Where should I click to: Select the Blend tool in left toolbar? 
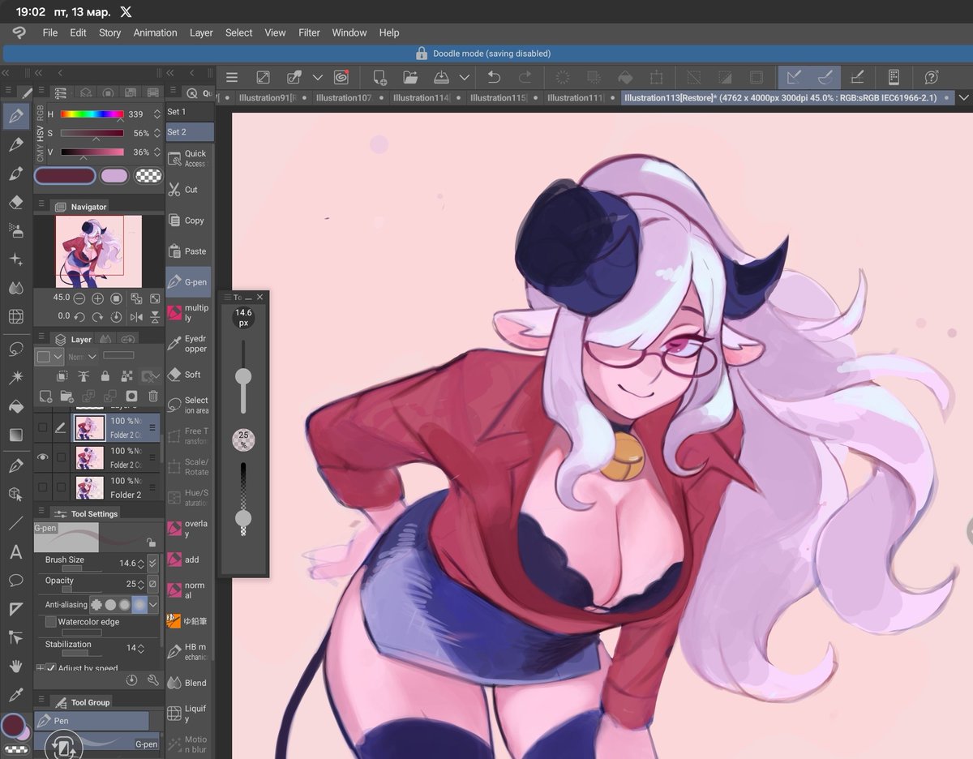15,287
